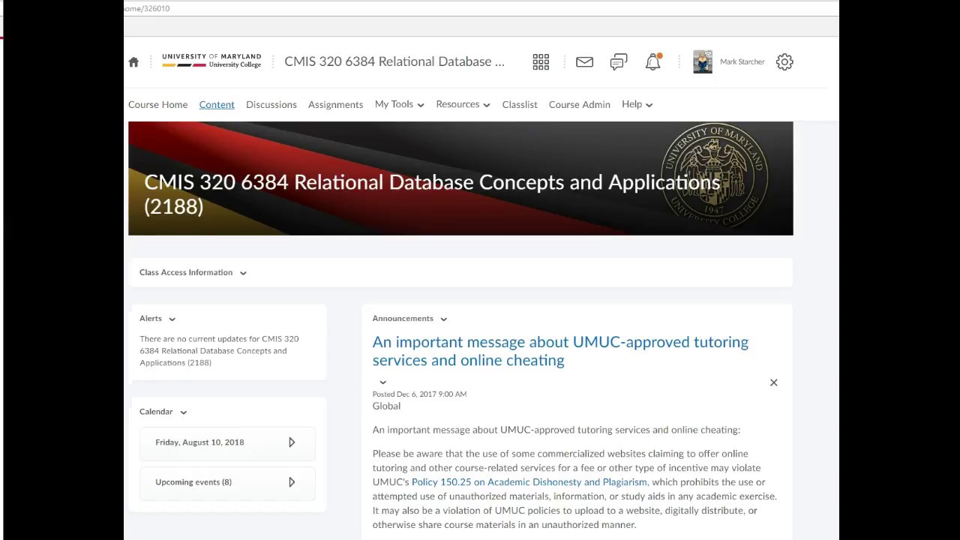Viewport: 960px width, 540px height.
Task: Click the Friday, August 10, 2018 label
Action: (x=199, y=442)
